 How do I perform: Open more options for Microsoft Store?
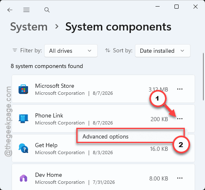click(x=180, y=89)
